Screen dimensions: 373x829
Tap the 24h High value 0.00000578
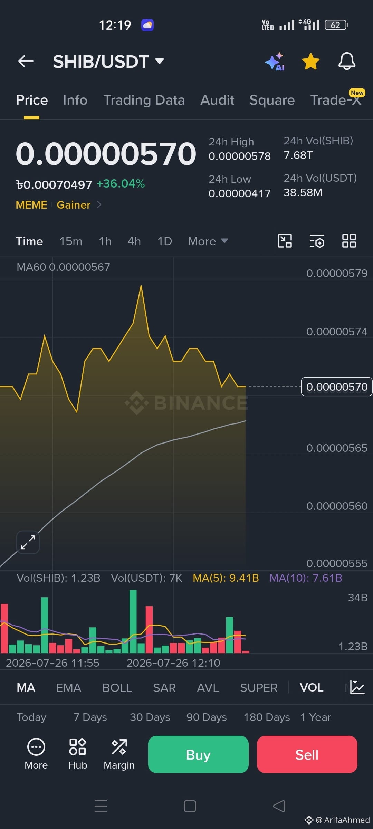240,156
